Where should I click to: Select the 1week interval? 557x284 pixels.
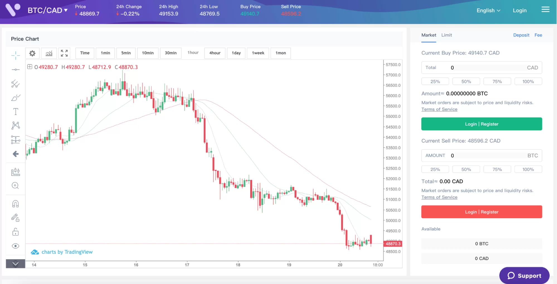tap(258, 53)
